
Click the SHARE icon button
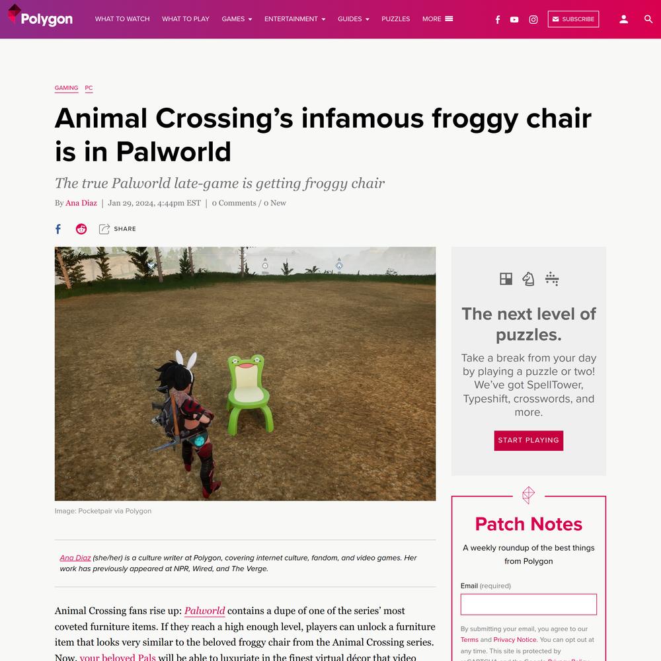point(117,229)
